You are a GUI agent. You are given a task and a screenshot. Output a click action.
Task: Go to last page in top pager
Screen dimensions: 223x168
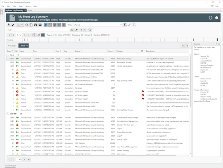pyautogui.click(x=29, y=35)
